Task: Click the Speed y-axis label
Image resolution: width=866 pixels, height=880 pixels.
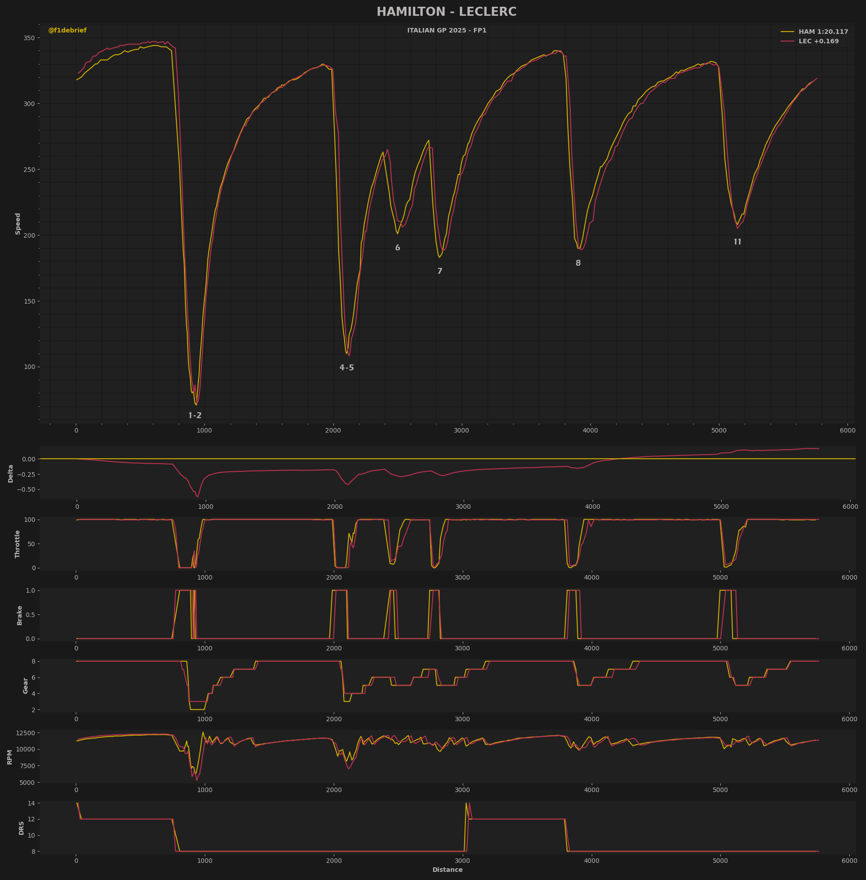Action: point(18,224)
